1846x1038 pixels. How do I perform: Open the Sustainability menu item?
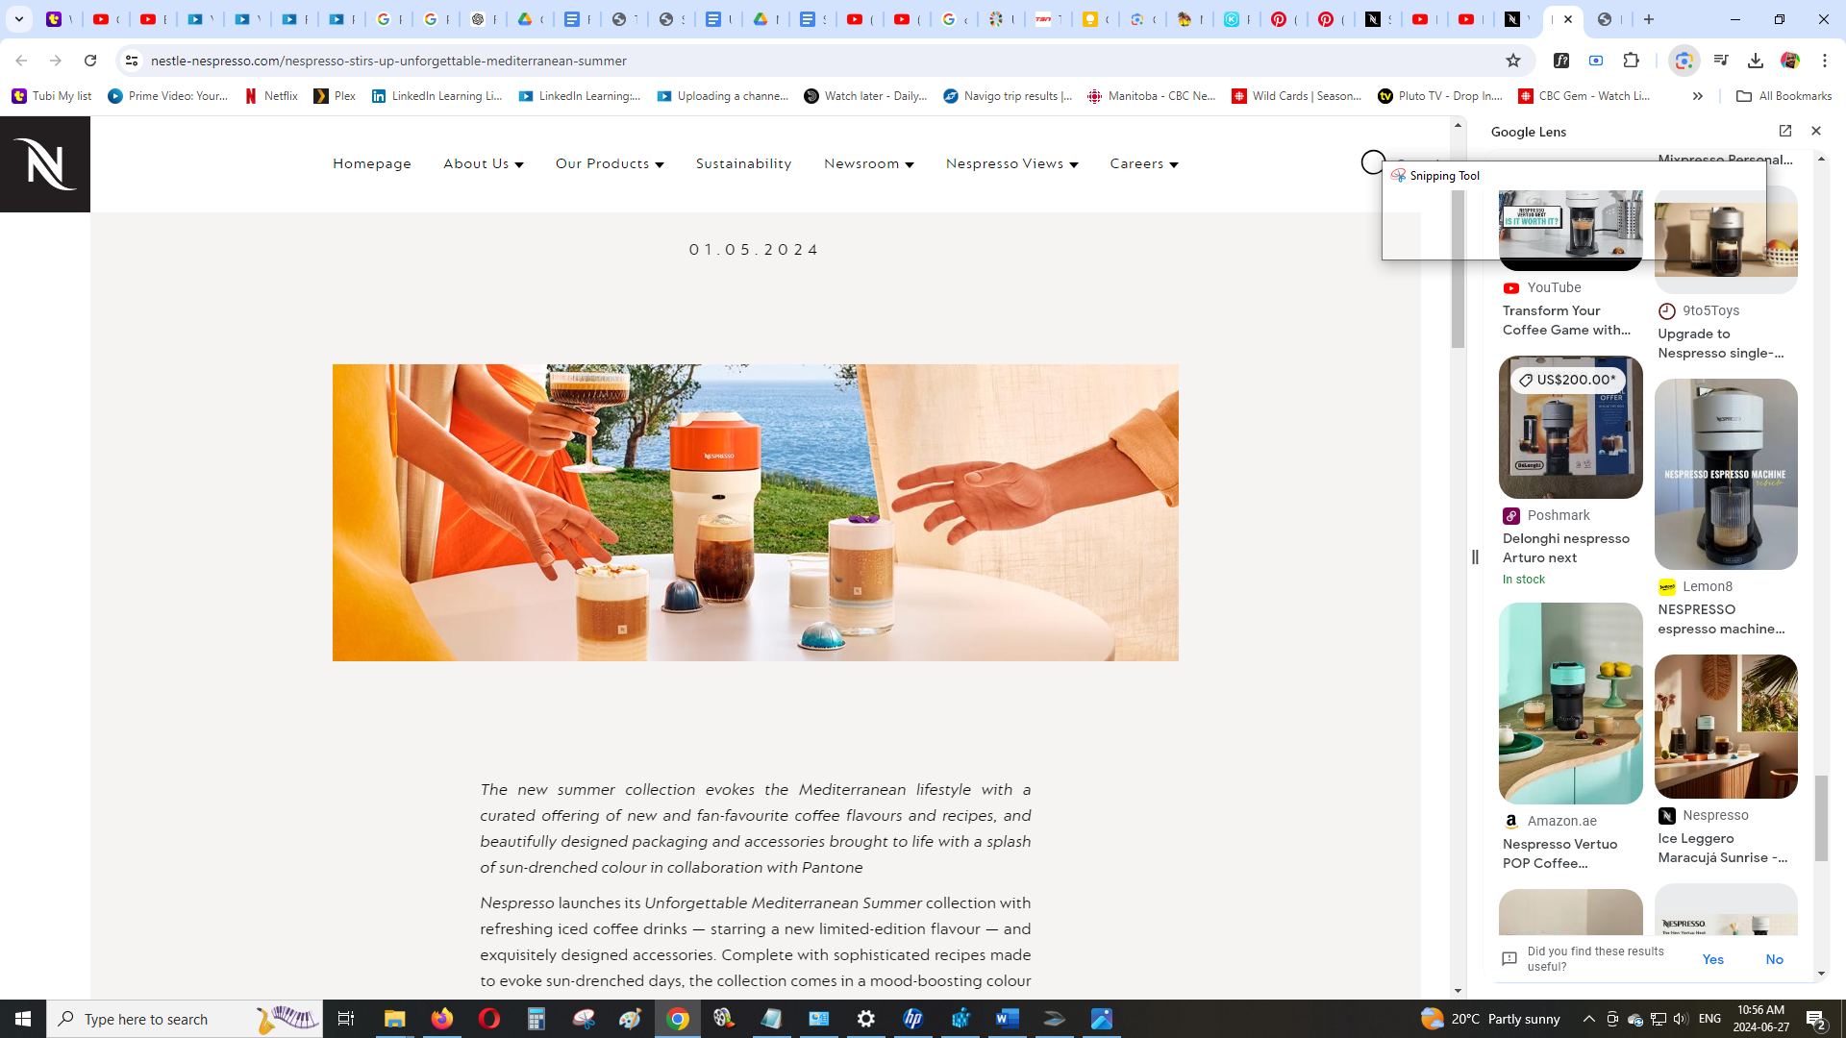[743, 163]
